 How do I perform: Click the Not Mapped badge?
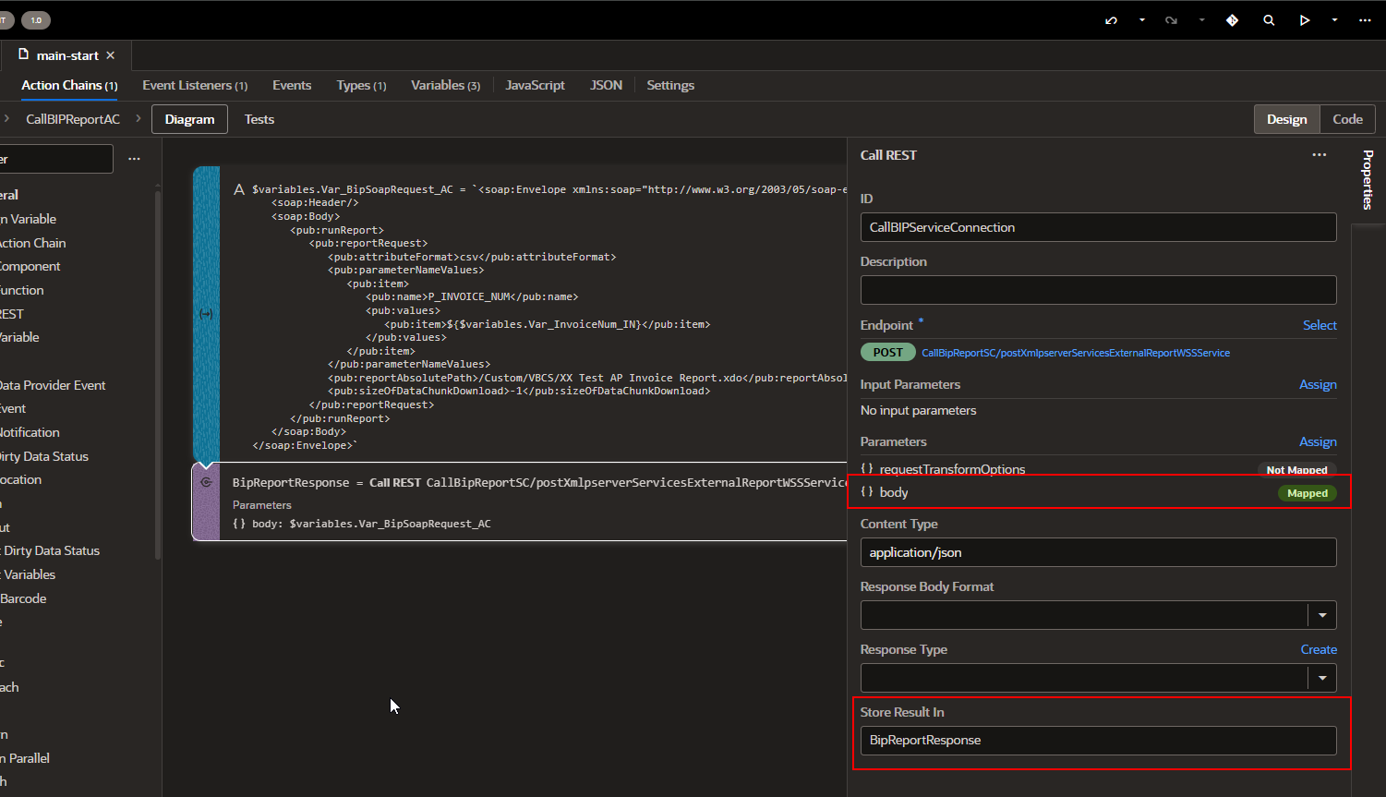click(x=1296, y=470)
